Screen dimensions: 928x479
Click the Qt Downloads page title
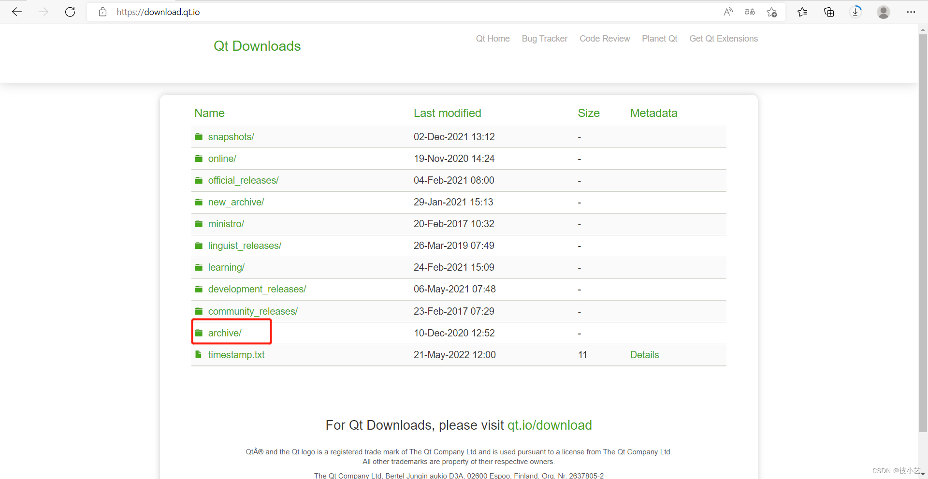pyautogui.click(x=257, y=46)
